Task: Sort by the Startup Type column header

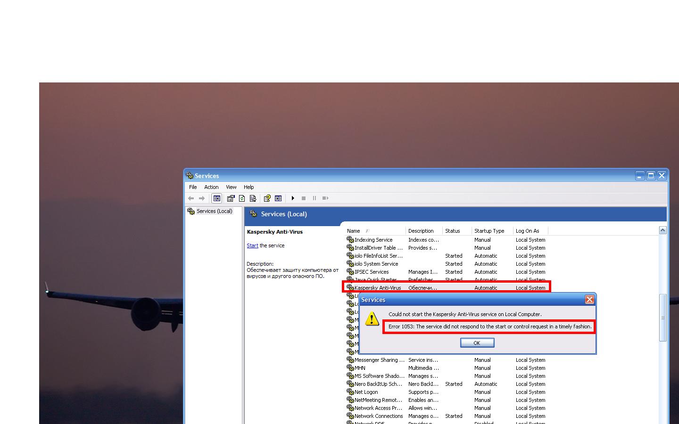Action: coord(489,231)
